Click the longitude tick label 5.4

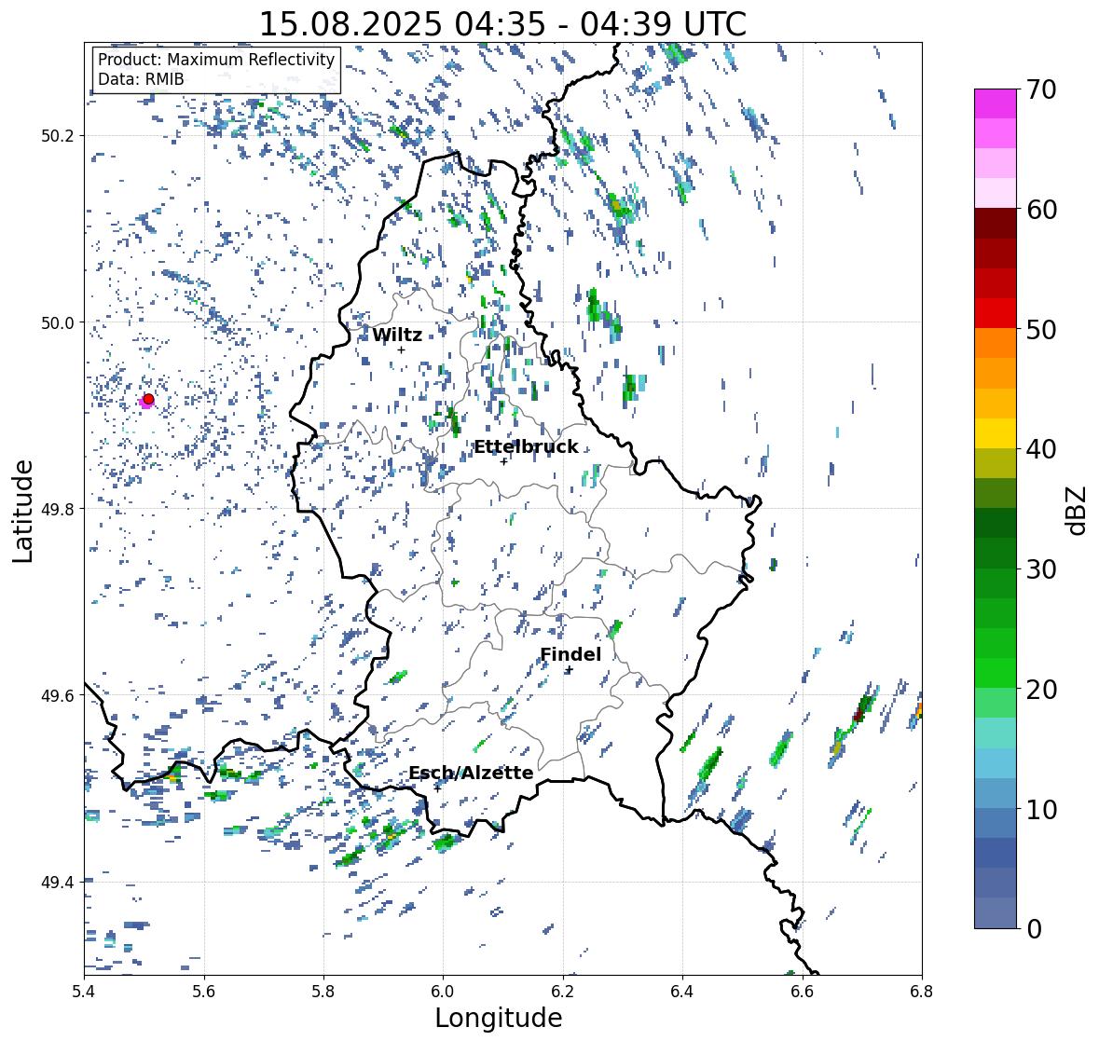(x=84, y=992)
